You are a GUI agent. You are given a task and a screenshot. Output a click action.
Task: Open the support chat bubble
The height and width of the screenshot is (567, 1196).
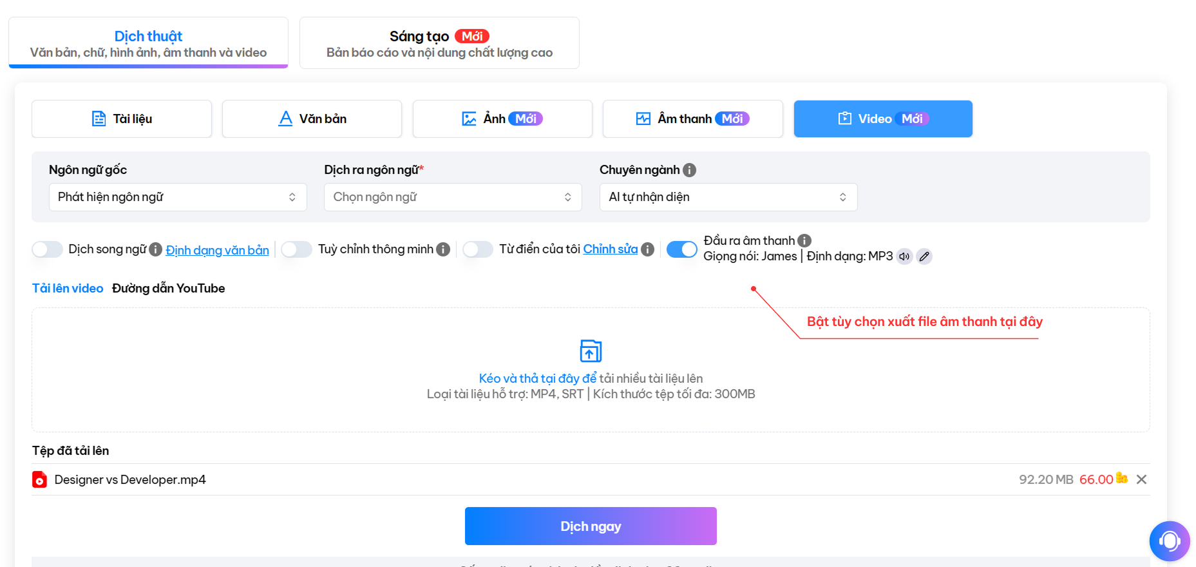pyautogui.click(x=1169, y=541)
